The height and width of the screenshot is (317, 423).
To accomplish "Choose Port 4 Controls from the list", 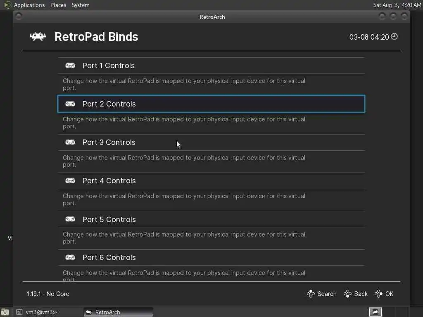I will 109,181.
